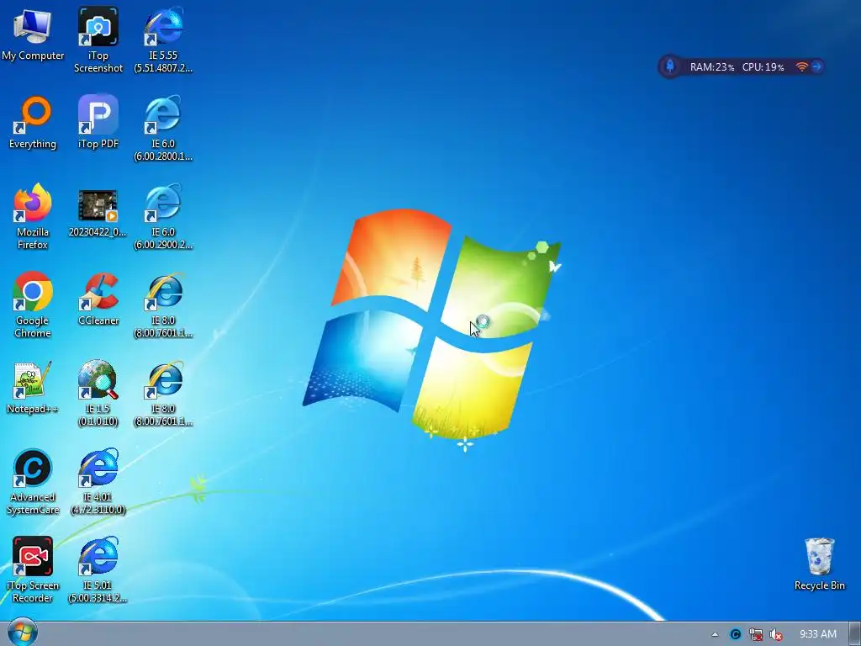Click the RAM: 23% readout on widget

(711, 67)
